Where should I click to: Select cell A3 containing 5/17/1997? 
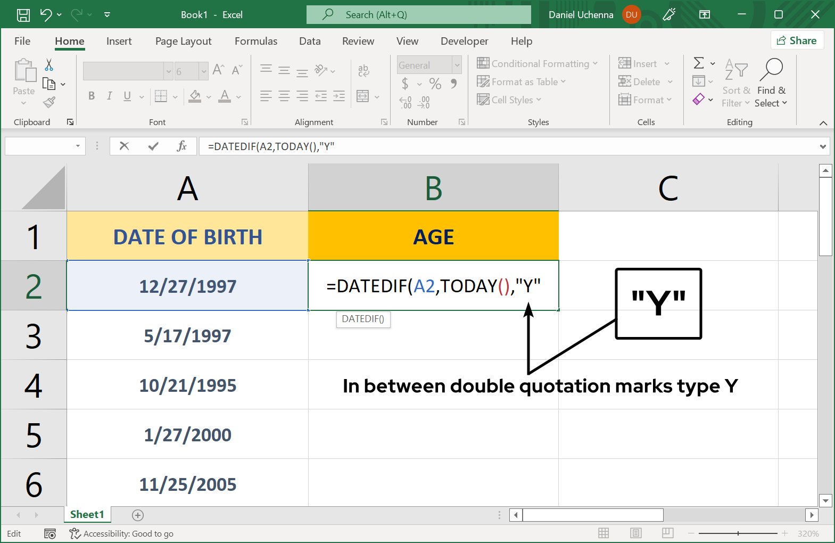(187, 335)
